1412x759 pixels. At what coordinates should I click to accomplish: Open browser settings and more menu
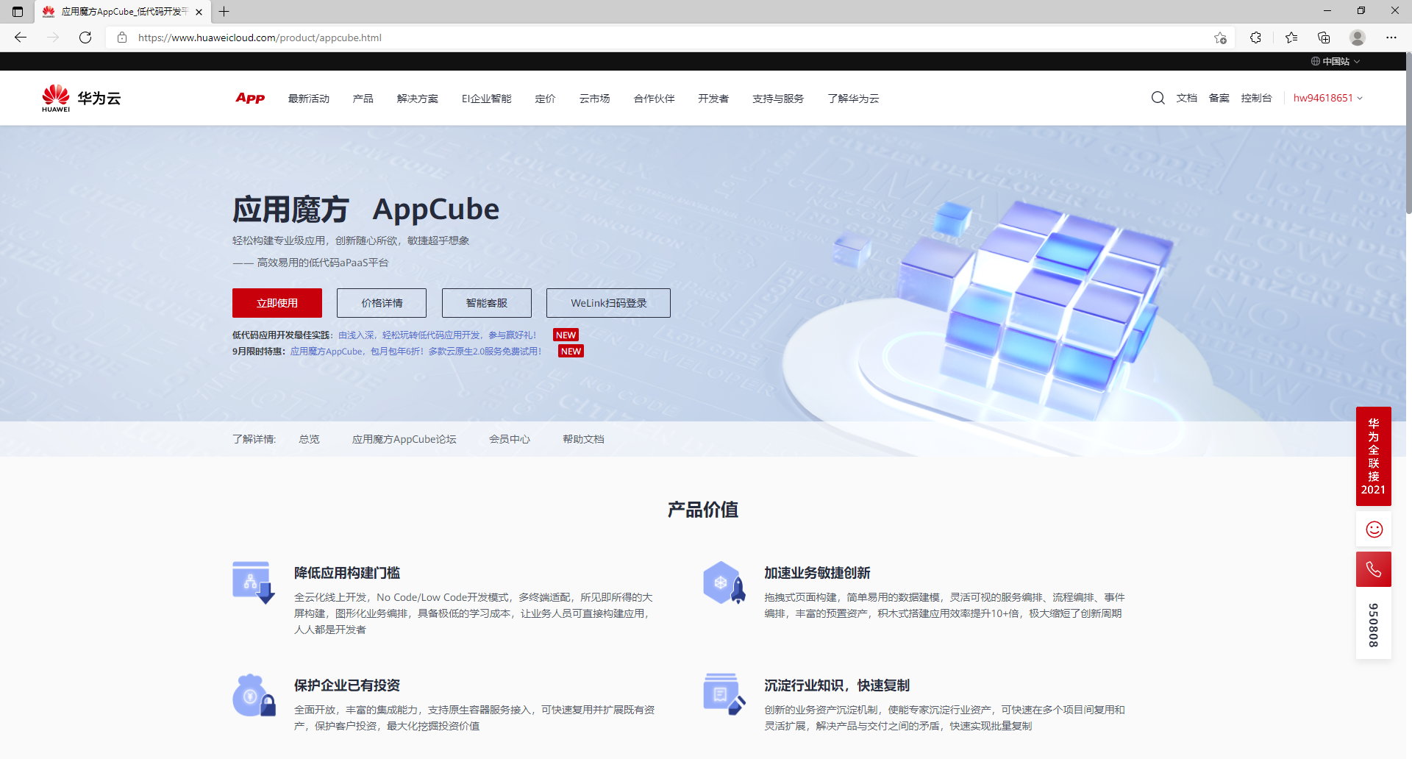[1391, 38]
